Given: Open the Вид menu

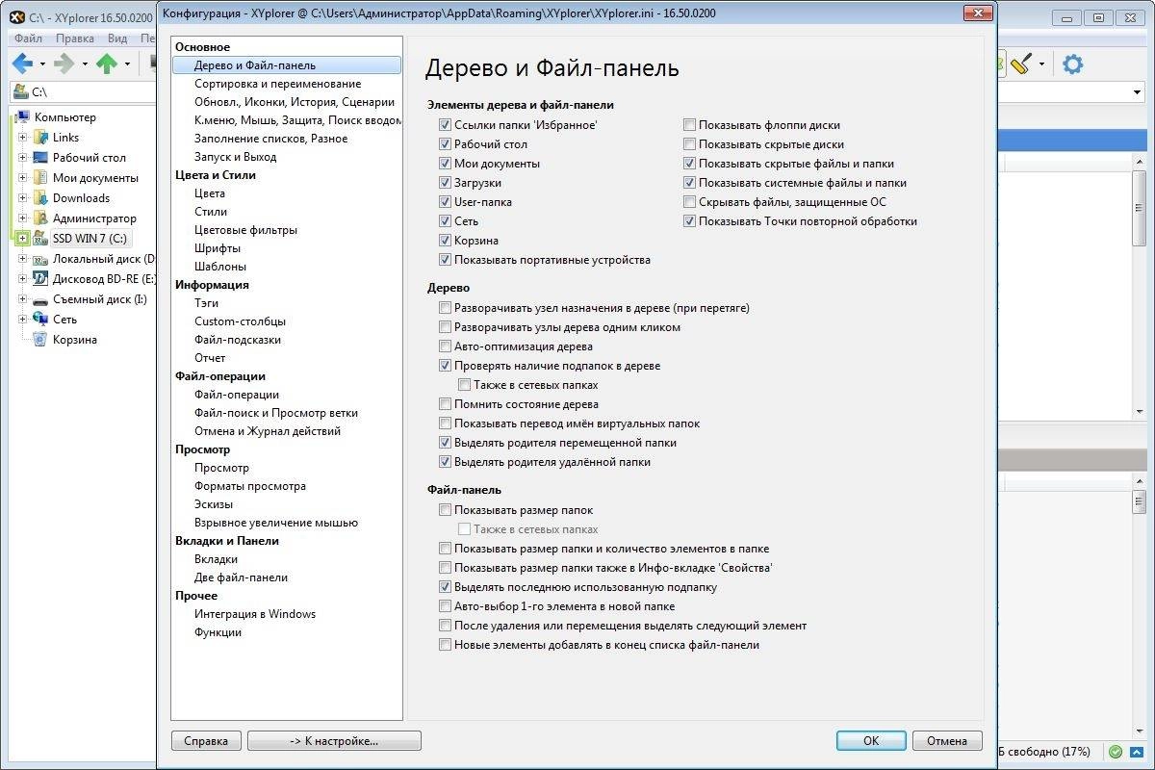Looking at the screenshot, I should 116,38.
